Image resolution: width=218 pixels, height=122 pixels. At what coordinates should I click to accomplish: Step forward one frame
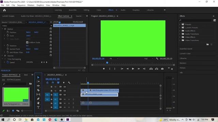click(x=139, y=69)
